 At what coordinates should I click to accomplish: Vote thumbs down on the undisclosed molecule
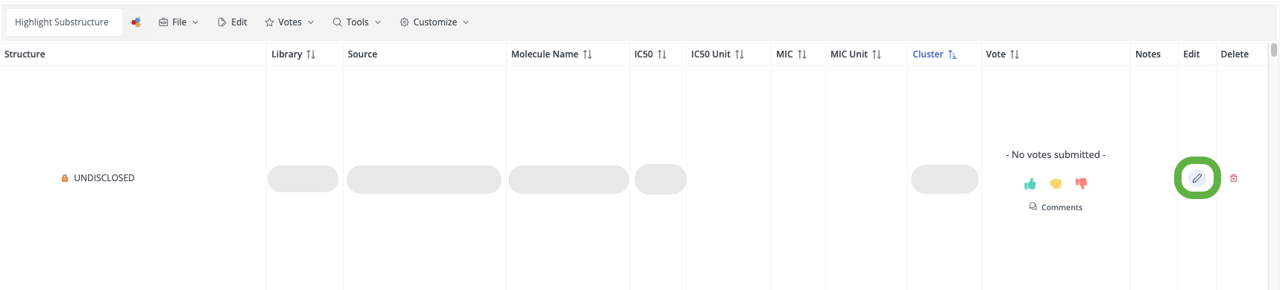pyautogui.click(x=1081, y=183)
